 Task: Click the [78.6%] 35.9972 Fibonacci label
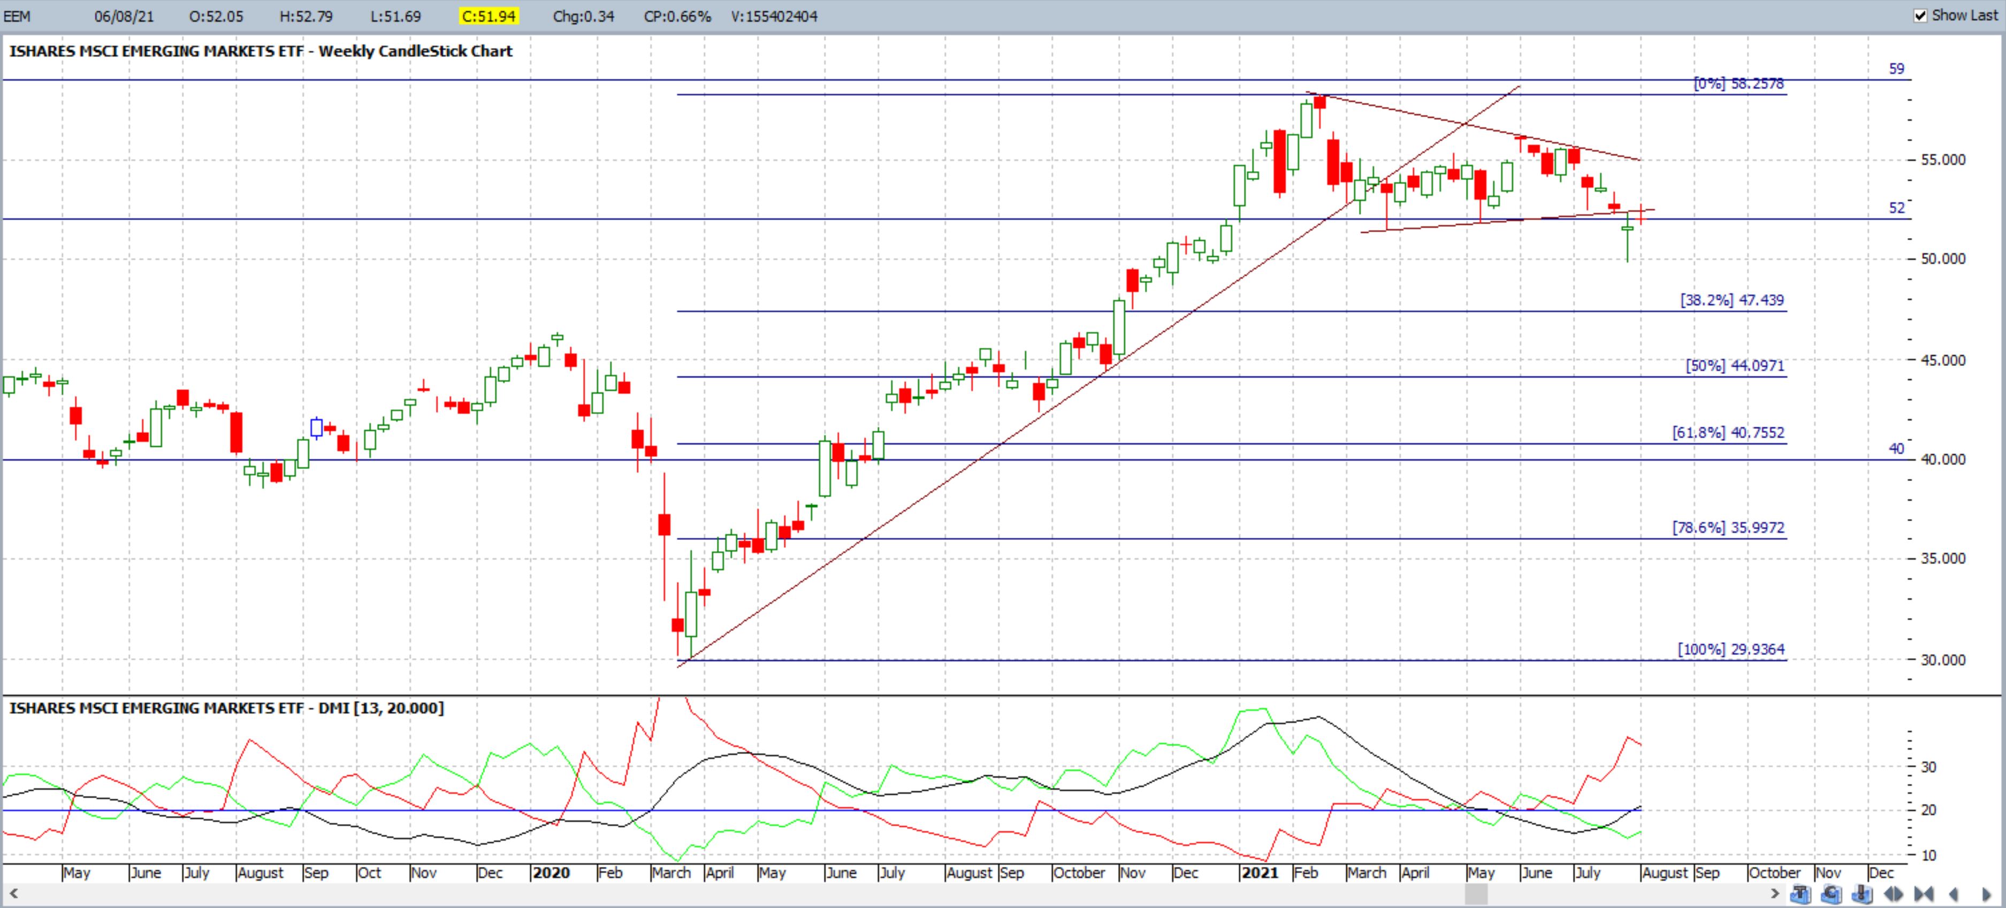pyautogui.click(x=1728, y=527)
